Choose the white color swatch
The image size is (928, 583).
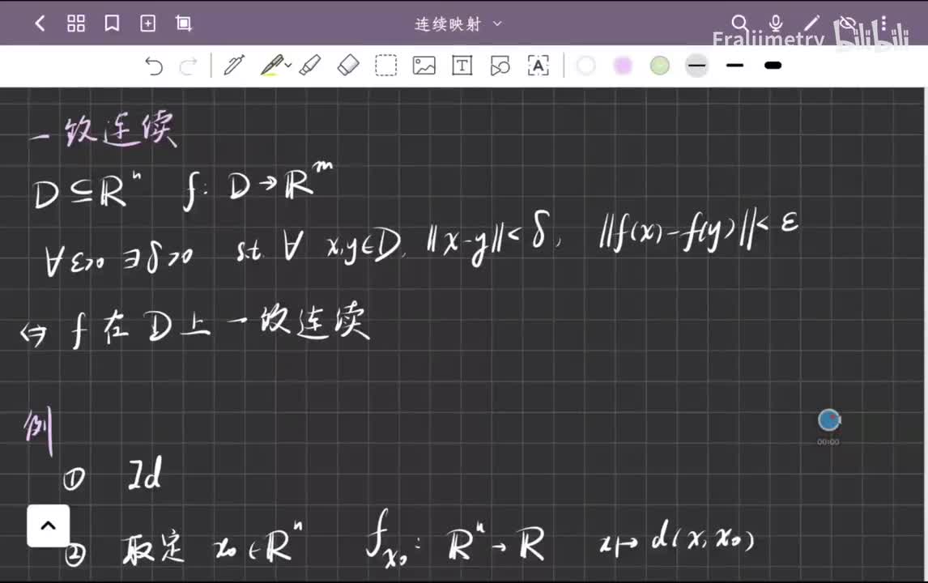pyautogui.click(x=586, y=65)
